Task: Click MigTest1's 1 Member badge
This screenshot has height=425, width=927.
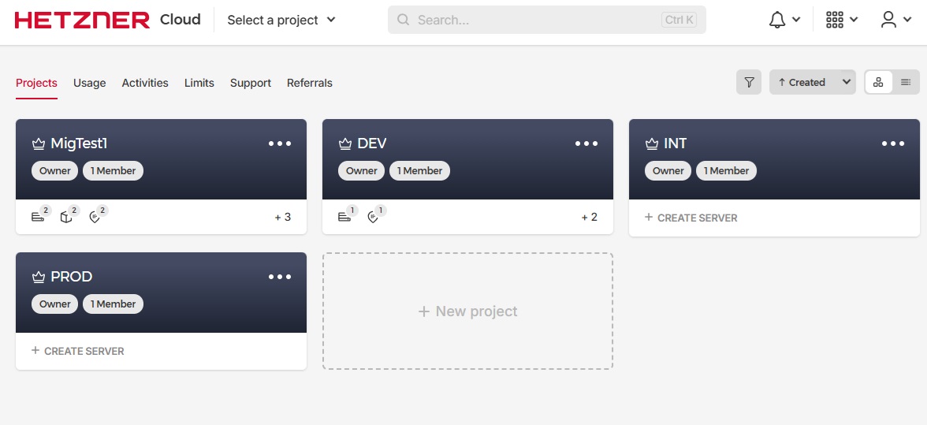Action: point(113,171)
